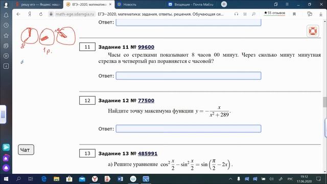
Task: Open volume control in system tray
Action: pos(271,179)
